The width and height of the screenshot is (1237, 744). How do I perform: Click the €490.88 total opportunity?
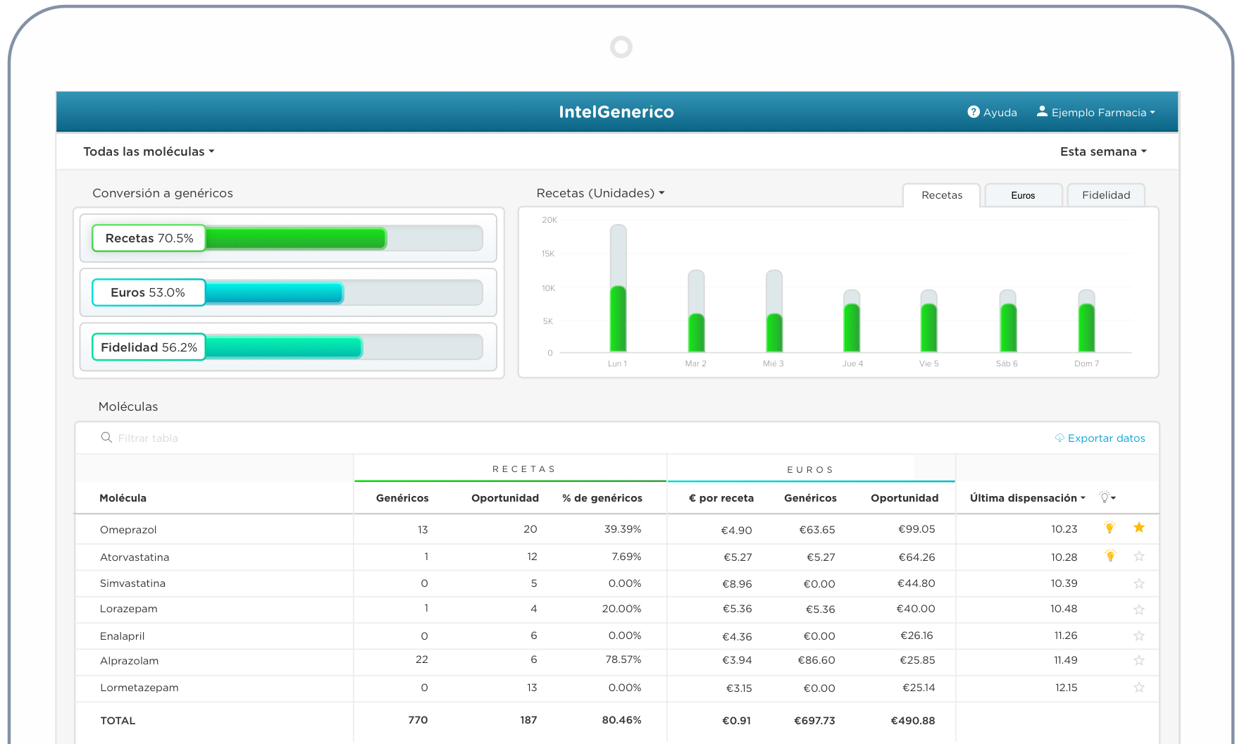(x=913, y=721)
